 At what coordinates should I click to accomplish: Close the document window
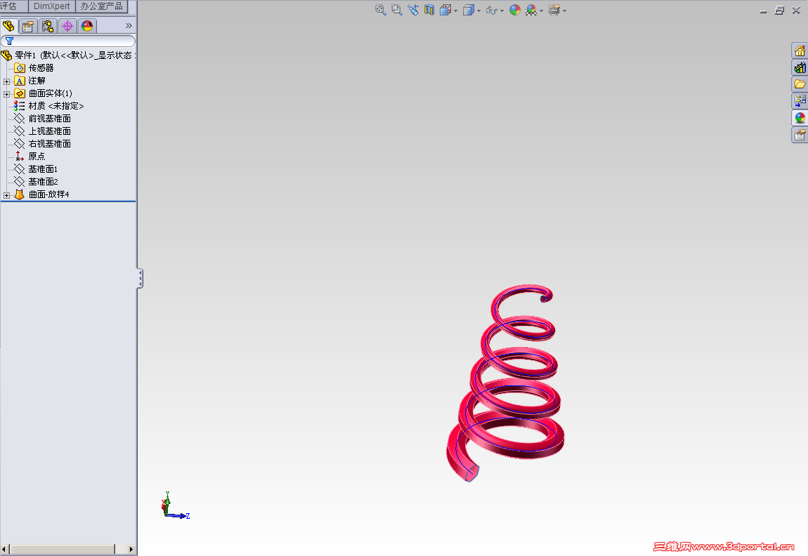[x=796, y=11]
